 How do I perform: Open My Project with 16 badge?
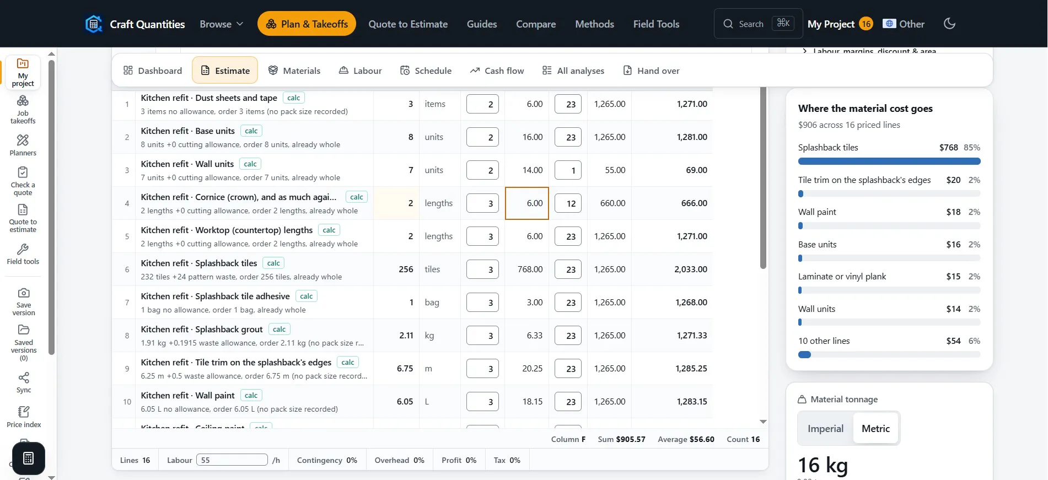coord(840,24)
